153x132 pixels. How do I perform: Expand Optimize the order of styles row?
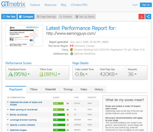tap(8, 102)
